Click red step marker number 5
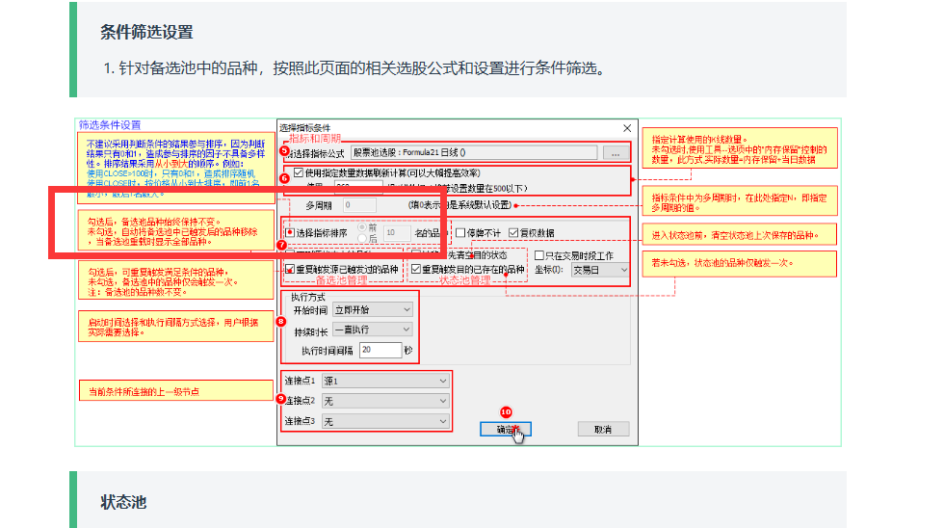The height and width of the screenshot is (528, 944). point(283,151)
